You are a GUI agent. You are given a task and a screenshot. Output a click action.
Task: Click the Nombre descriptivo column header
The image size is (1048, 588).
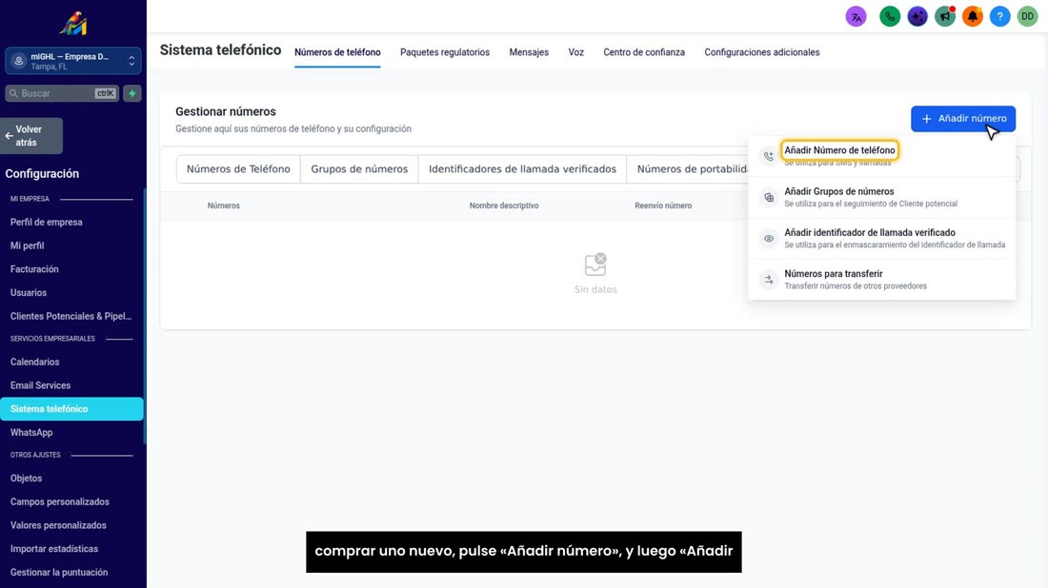click(x=504, y=206)
